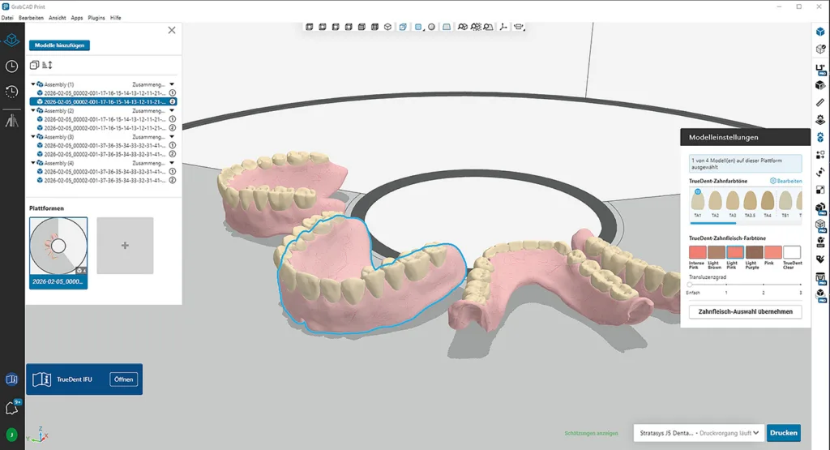This screenshot has height=450, width=830.
Task: Open the Bearbeiten menu
Action: click(x=32, y=18)
